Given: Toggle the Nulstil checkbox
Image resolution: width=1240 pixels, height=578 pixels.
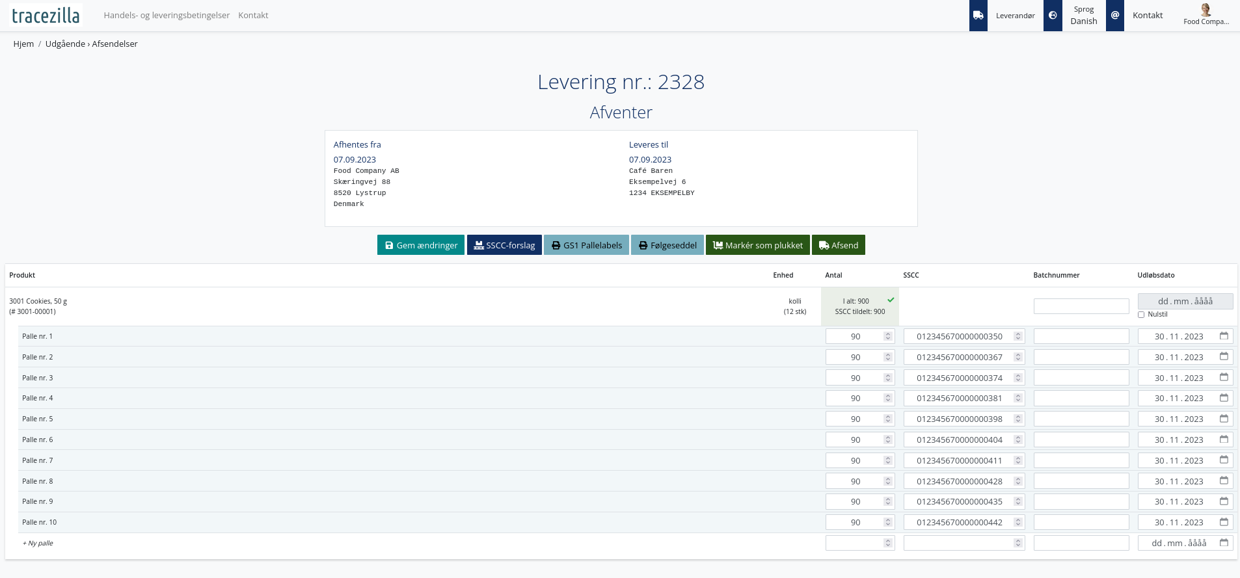Looking at the screenshot, I should click(x=1141, y=315).
